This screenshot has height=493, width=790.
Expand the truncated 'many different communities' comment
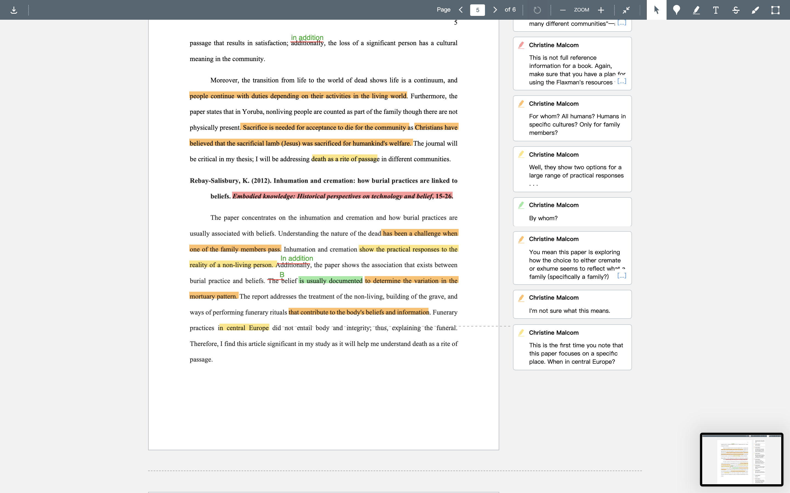pyautogui.click(x=622, y=23)
